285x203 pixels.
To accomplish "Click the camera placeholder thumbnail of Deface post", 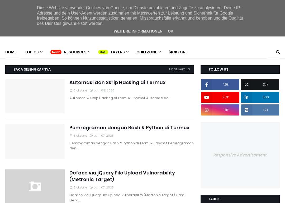I will [35, 186].
